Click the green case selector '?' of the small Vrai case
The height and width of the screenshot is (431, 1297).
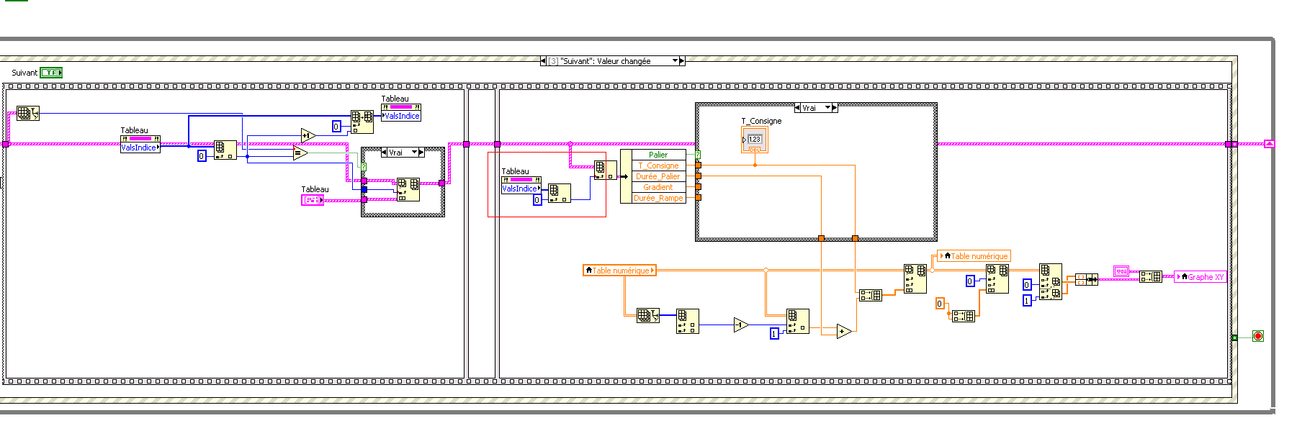(x=364, y=167)
